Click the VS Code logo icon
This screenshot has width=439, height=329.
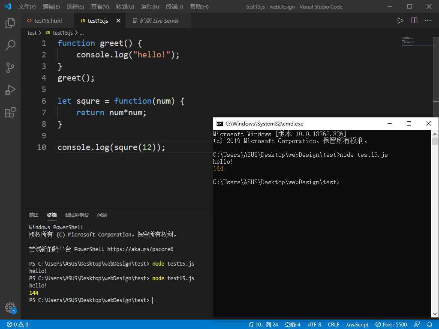(x=8, y=6)
